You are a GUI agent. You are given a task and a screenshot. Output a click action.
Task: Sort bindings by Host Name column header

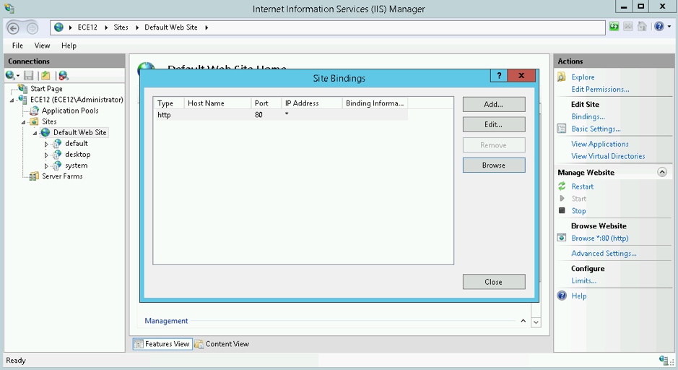pyautogui.click(x=217, y=103)
